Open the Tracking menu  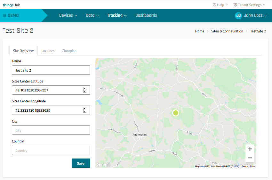pyautogui.click(x=117, y=15)
